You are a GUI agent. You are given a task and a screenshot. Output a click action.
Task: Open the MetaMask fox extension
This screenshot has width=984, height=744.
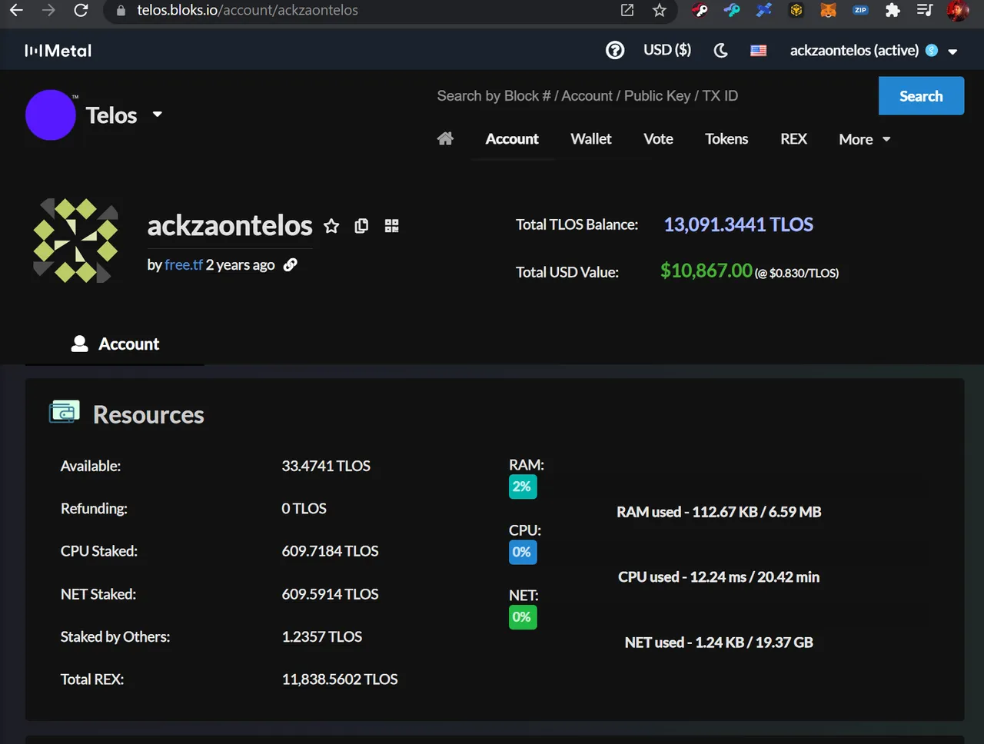tap(828, 10)
